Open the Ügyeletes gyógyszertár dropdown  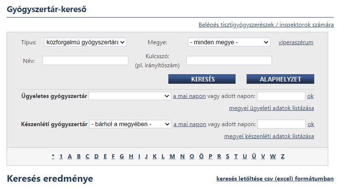point(130,96)
